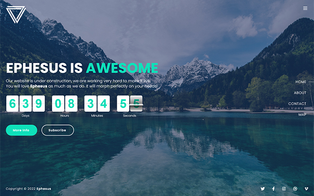Click the Subscribe button

click(57, 130)
